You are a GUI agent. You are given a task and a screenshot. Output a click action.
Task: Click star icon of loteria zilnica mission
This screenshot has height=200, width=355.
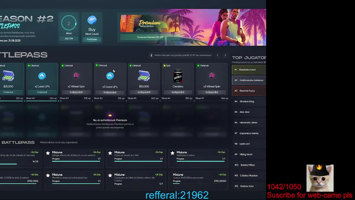pyautogui.click(x=110, y=176)
